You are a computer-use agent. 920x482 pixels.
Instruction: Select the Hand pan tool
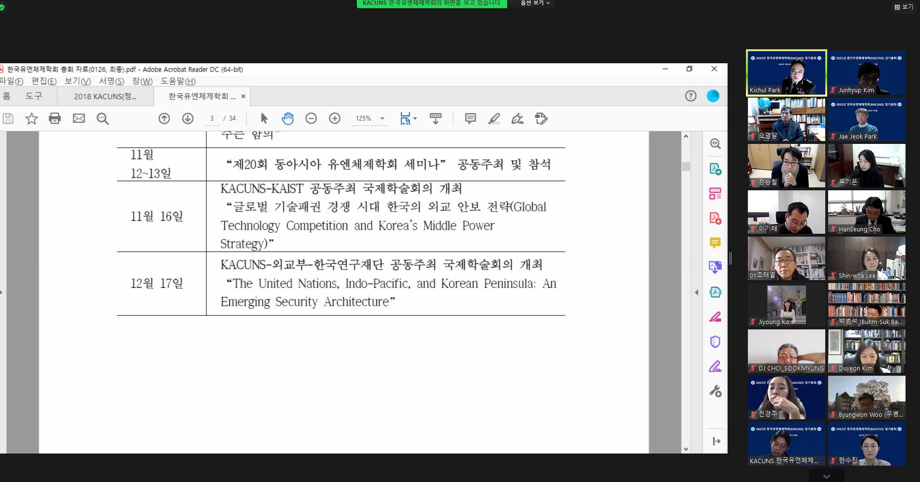288,118
